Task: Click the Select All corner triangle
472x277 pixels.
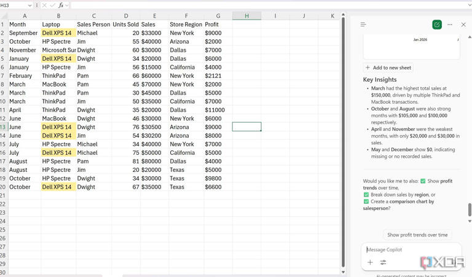Action: point(4,15)
